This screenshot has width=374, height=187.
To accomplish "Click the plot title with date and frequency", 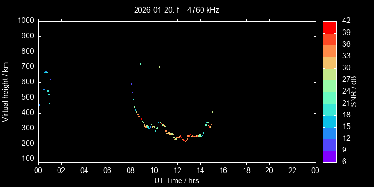I will [x=177, y=9].
